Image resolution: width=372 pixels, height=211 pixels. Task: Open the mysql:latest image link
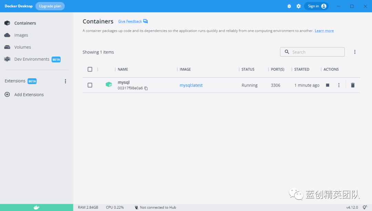[191, 85]
